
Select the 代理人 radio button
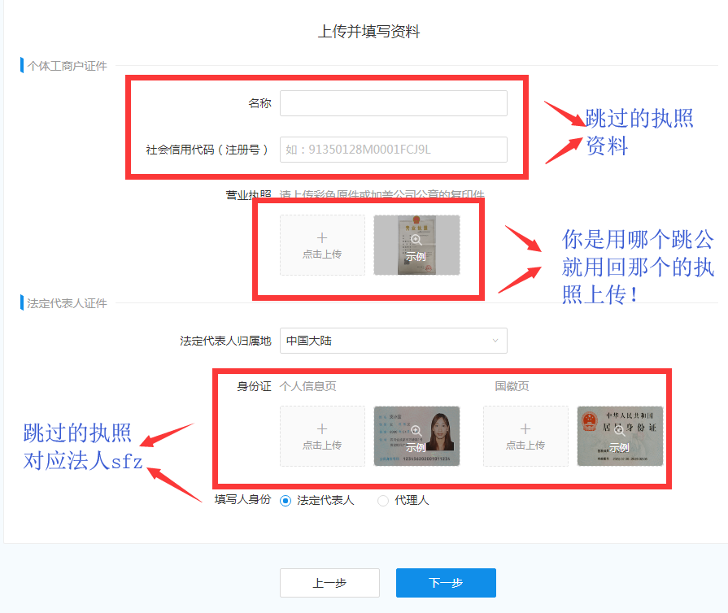383,501
